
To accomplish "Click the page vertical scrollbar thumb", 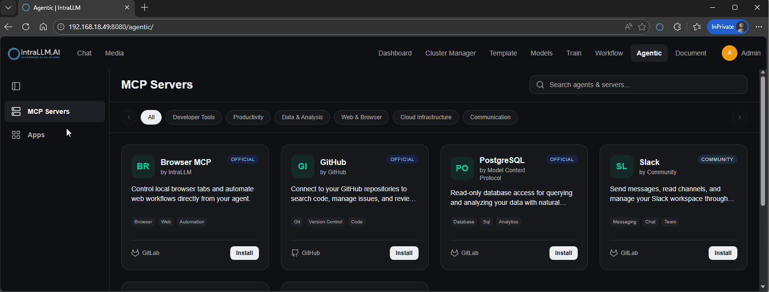I will pos(763,141).
